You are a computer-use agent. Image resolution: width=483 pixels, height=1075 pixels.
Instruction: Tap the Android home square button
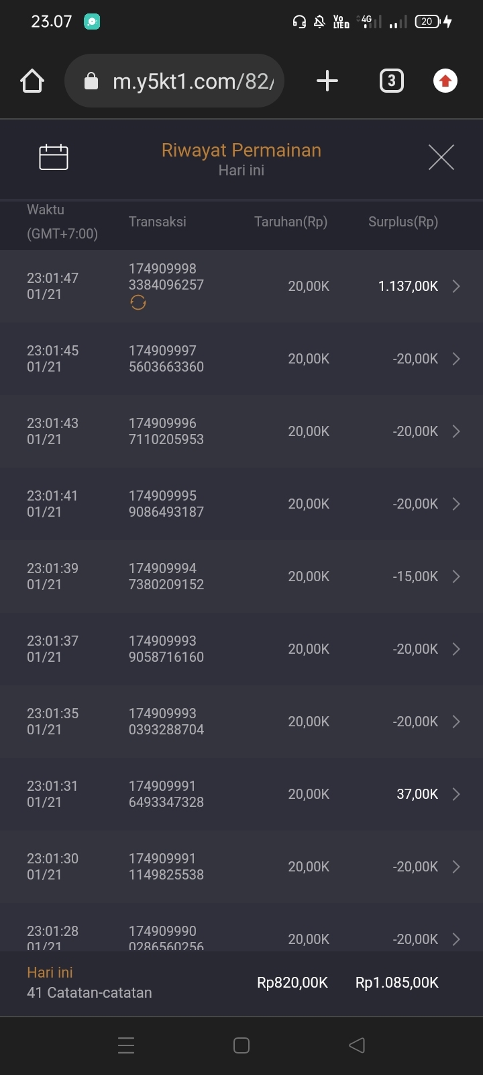(x=241, y=1045)
